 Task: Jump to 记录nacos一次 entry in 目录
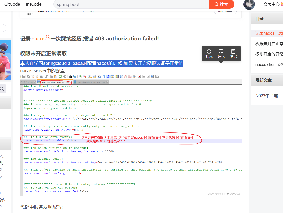[x=269, y=33]
